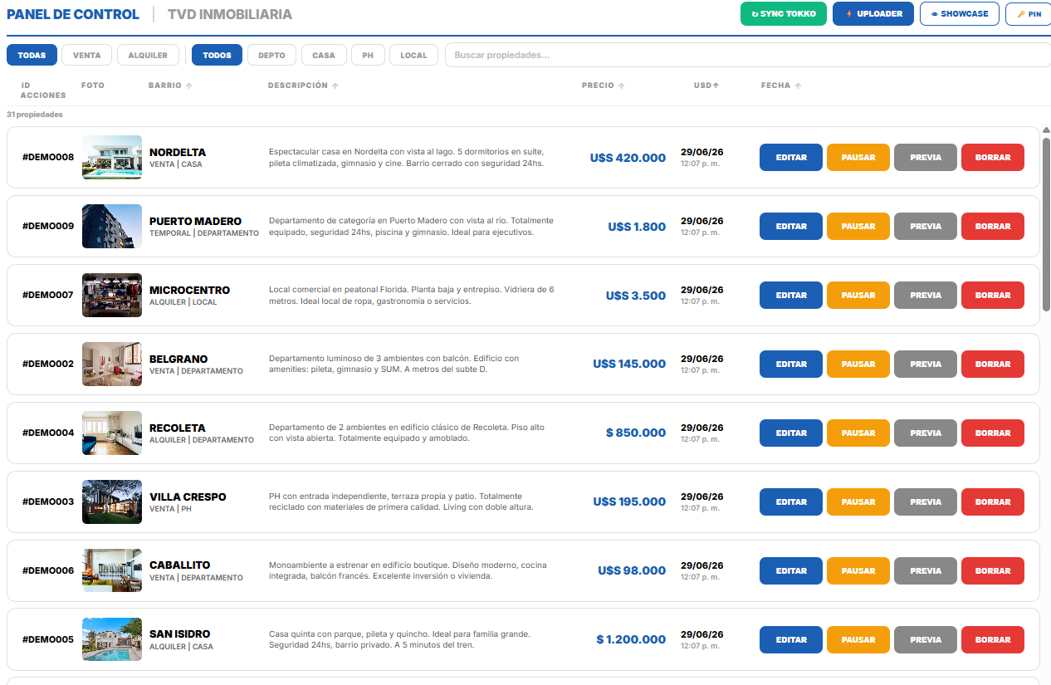Click the U$S 3.500 price
Screen dimensions: 1051x685
[x=636, y=296]
